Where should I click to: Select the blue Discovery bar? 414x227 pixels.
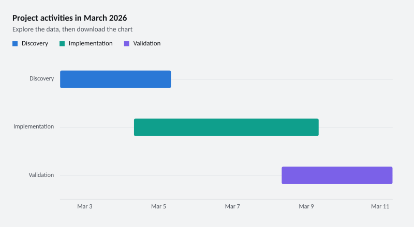[115, 79]
